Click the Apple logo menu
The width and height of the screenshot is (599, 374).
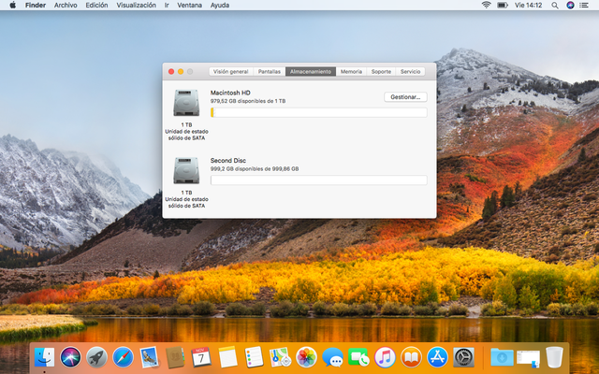(12, 6)
